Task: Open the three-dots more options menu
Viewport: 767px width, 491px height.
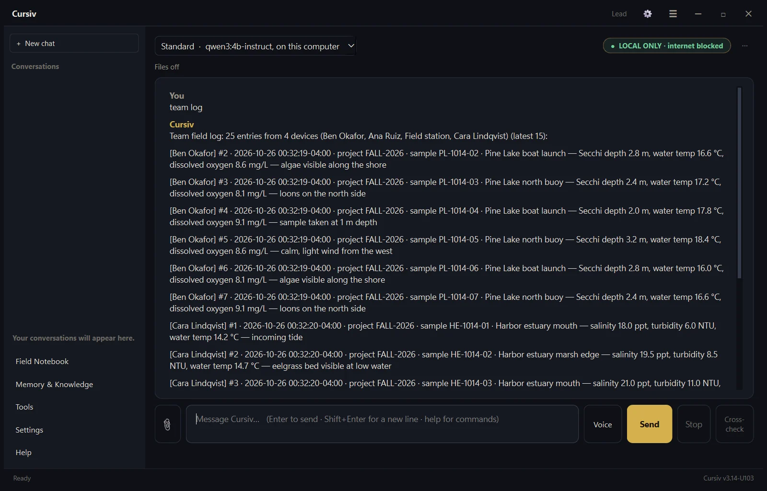Action: tap(744, 46)
